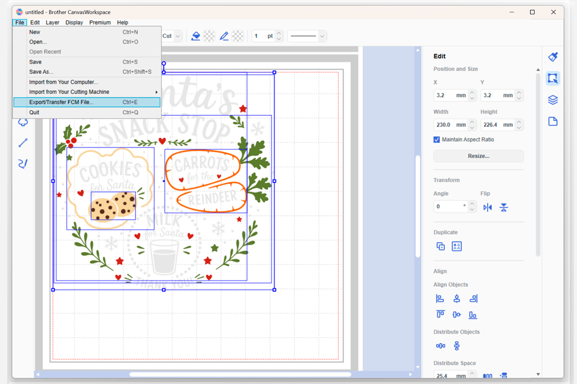Image resolution: width=577 pixels, height=384 pixels.
Task: Click the duplicate in grid pattern icon
Action: 457,246
